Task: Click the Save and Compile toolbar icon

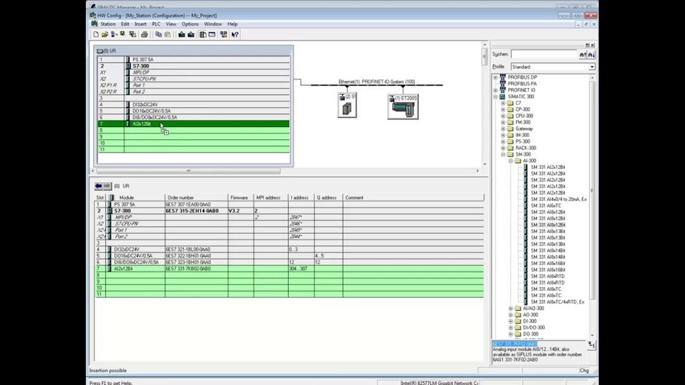Action: [132, 34]
